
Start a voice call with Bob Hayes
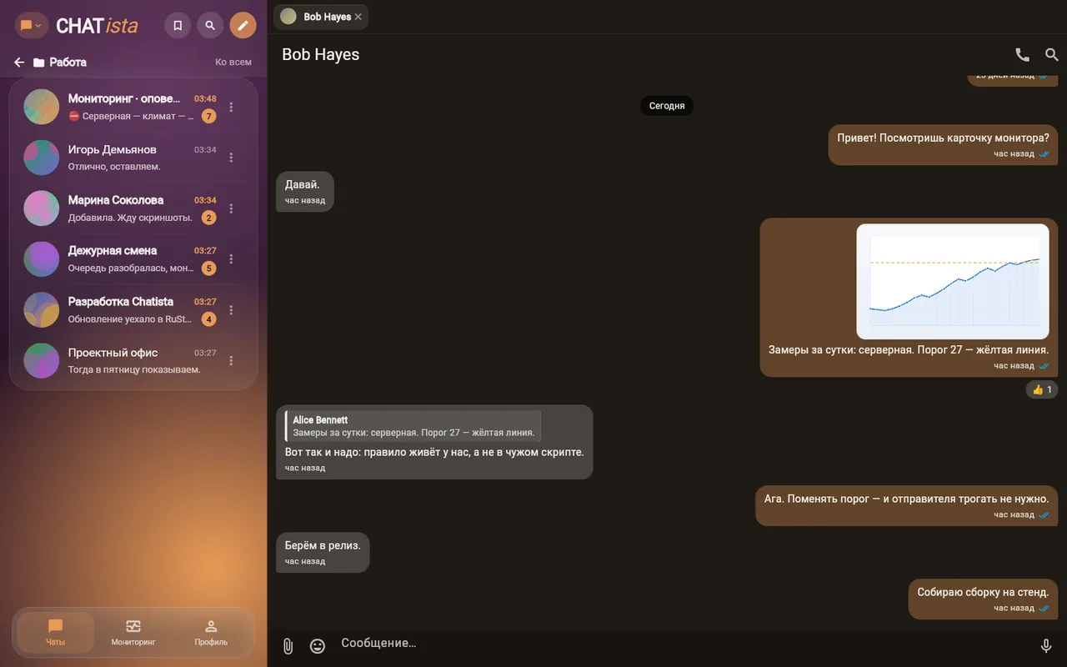tap(1022, 55)
